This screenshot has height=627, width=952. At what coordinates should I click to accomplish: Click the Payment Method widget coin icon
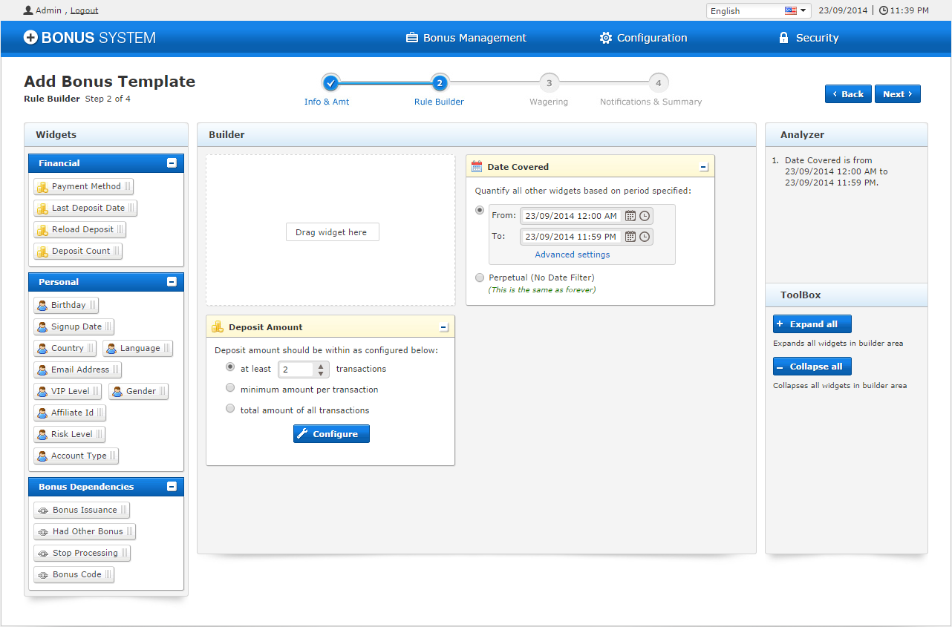43,187
